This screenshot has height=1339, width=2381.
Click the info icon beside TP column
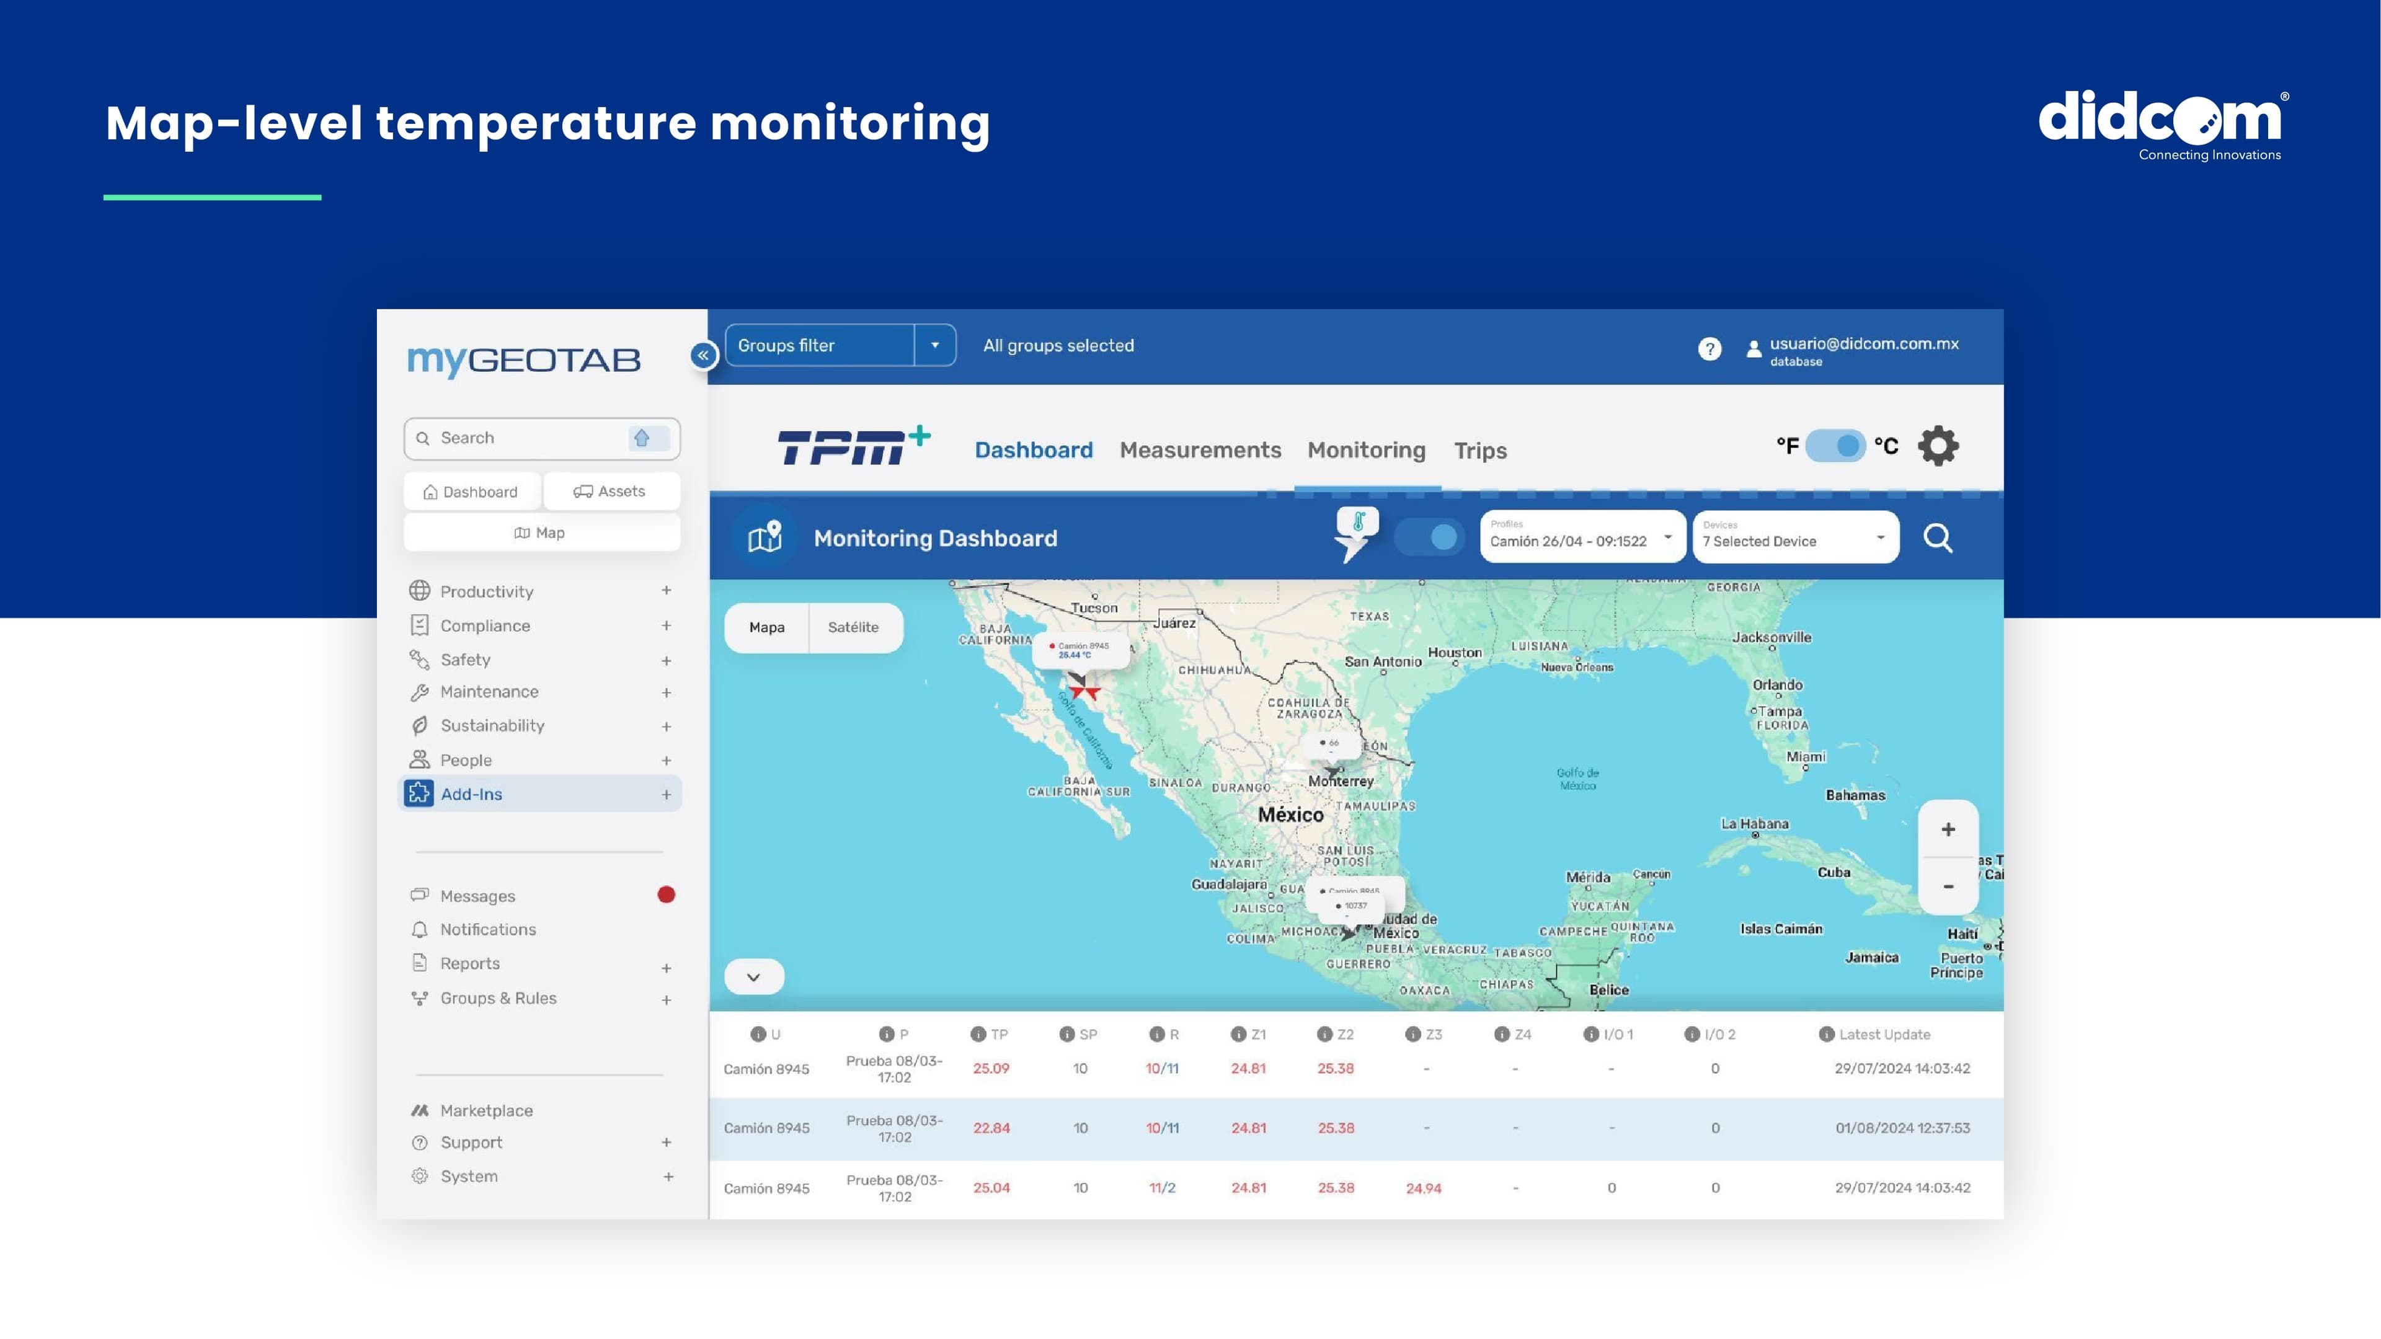pos(978,1034)
